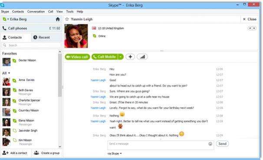
Task: Click Dexter Nilsson's avatar thumbnail
Action: click(x=7, y=62)
